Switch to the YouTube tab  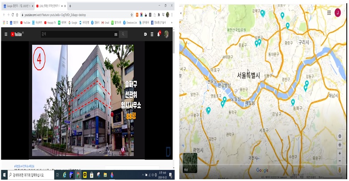click(x=50, y=6)
